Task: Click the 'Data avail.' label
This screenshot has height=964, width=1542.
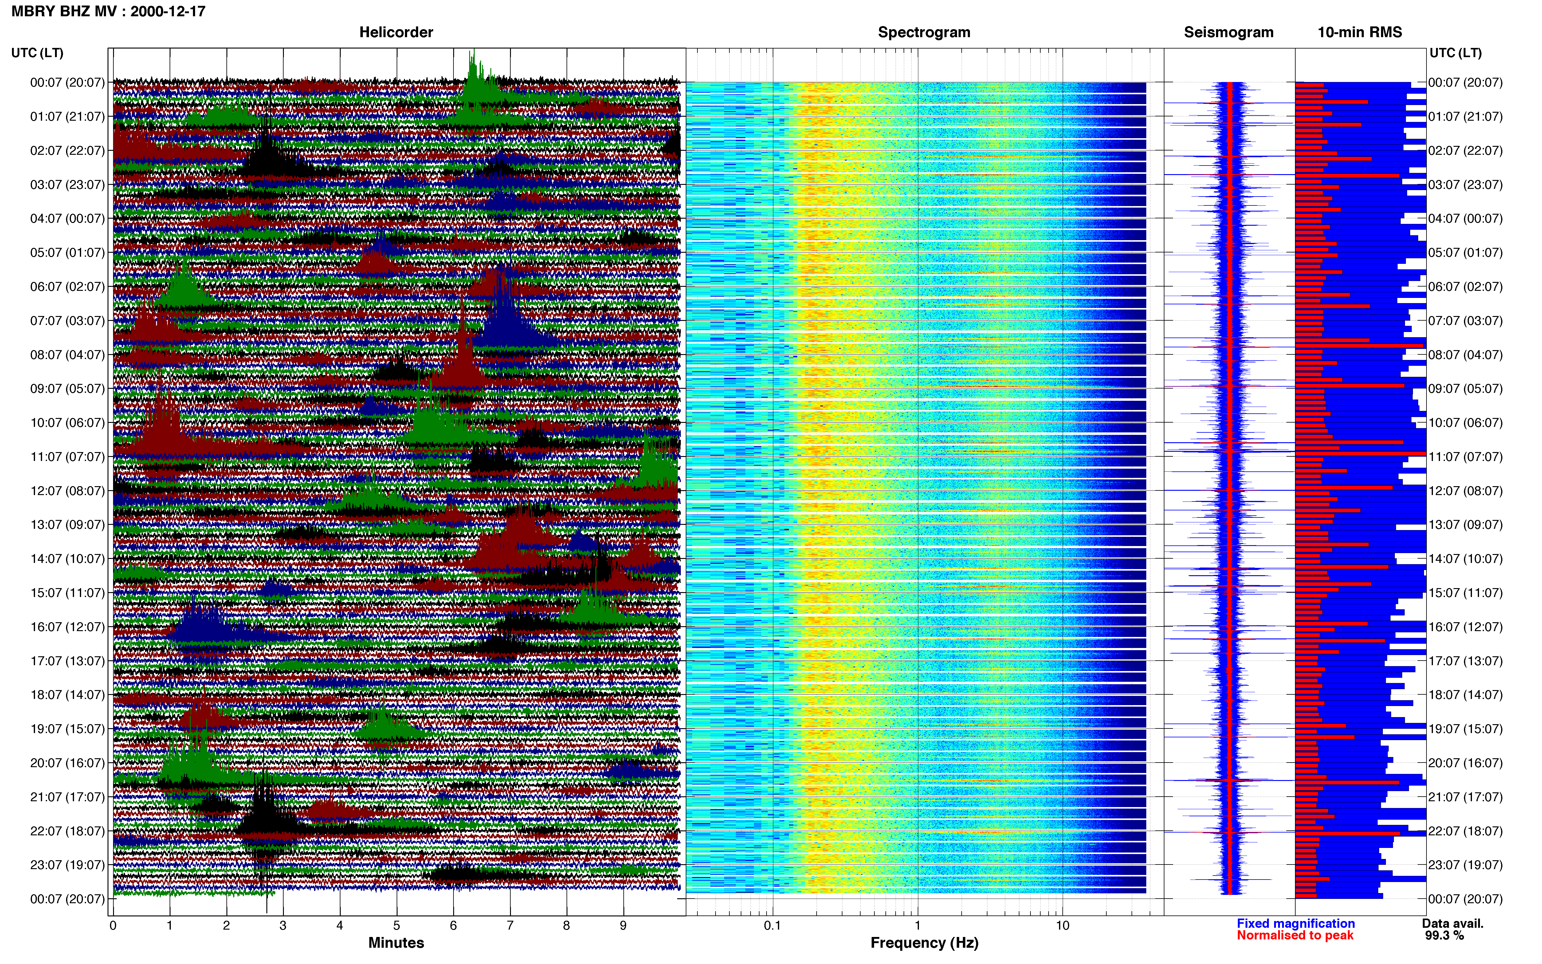Action: (1453, 924)
